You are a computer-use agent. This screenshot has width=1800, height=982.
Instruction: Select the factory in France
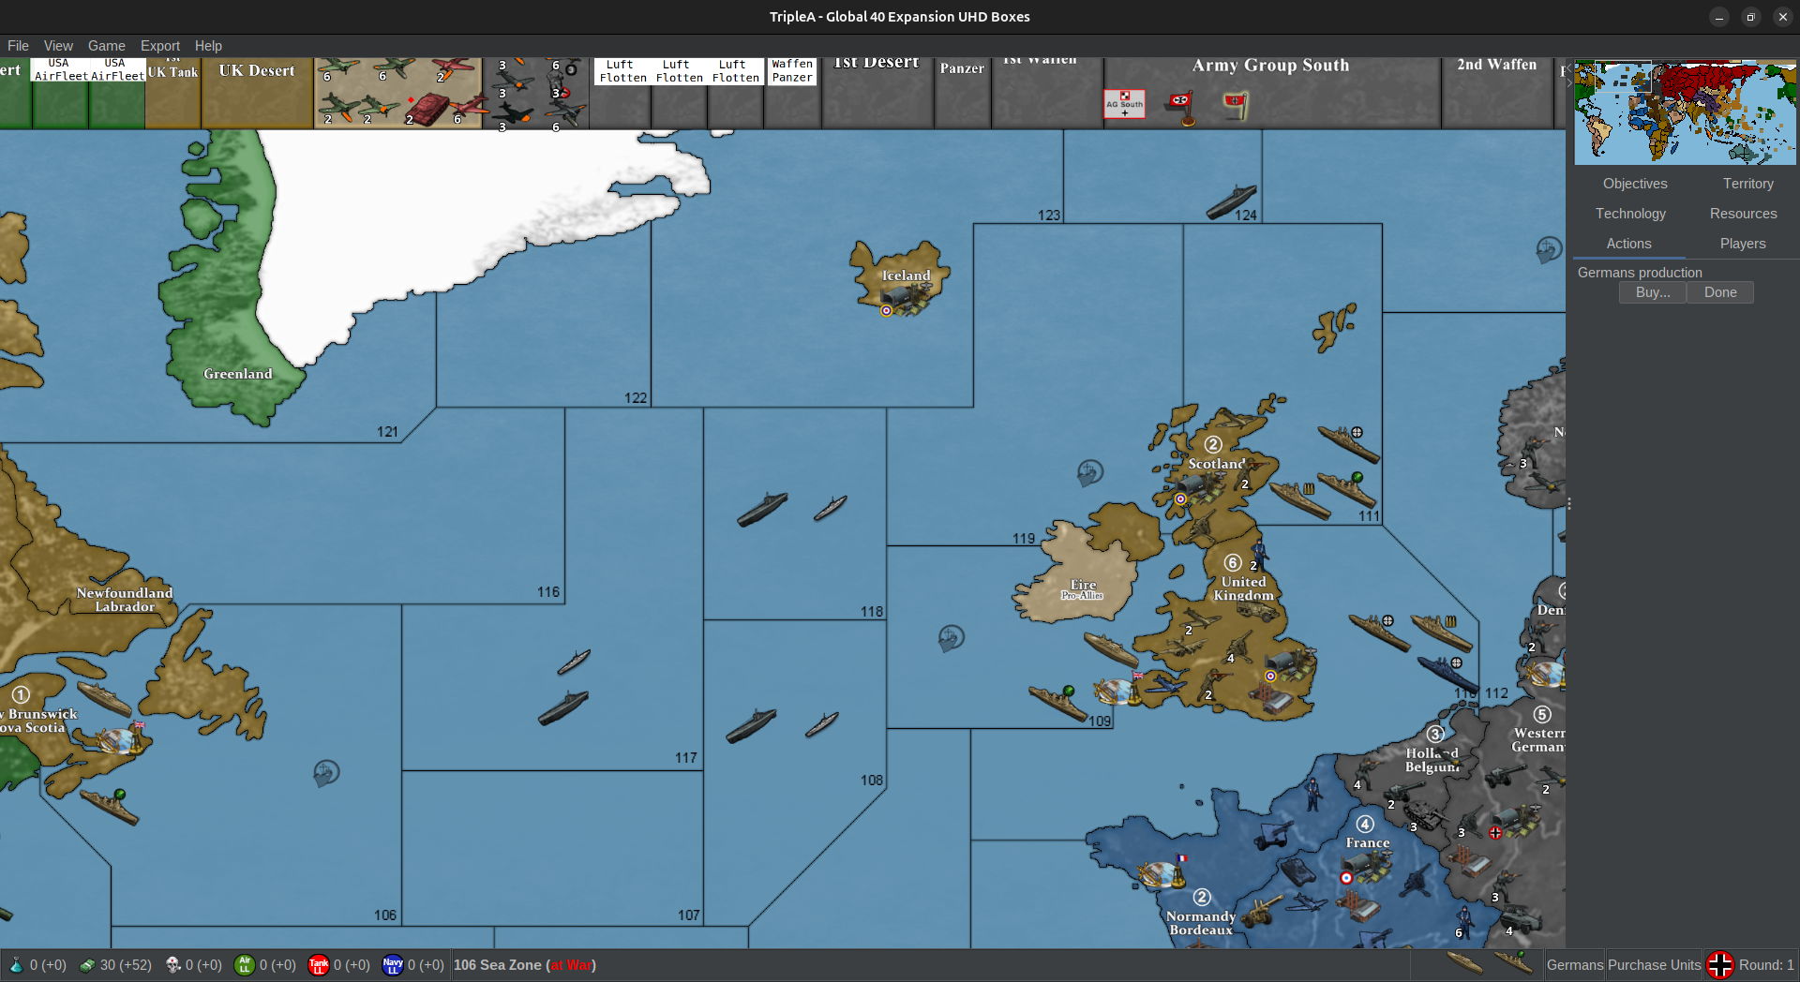click(1357, 906)
